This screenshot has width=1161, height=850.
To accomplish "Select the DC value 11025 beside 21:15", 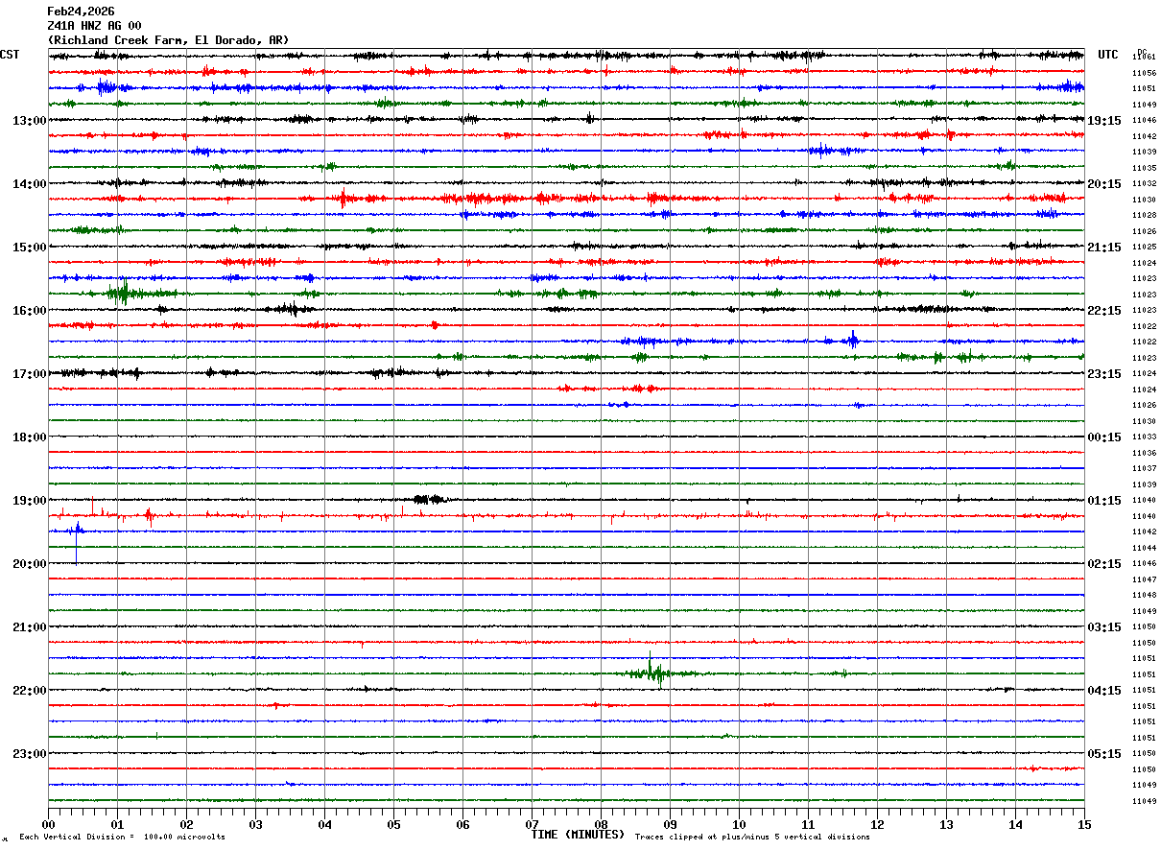I will (x=1144, y=248).
